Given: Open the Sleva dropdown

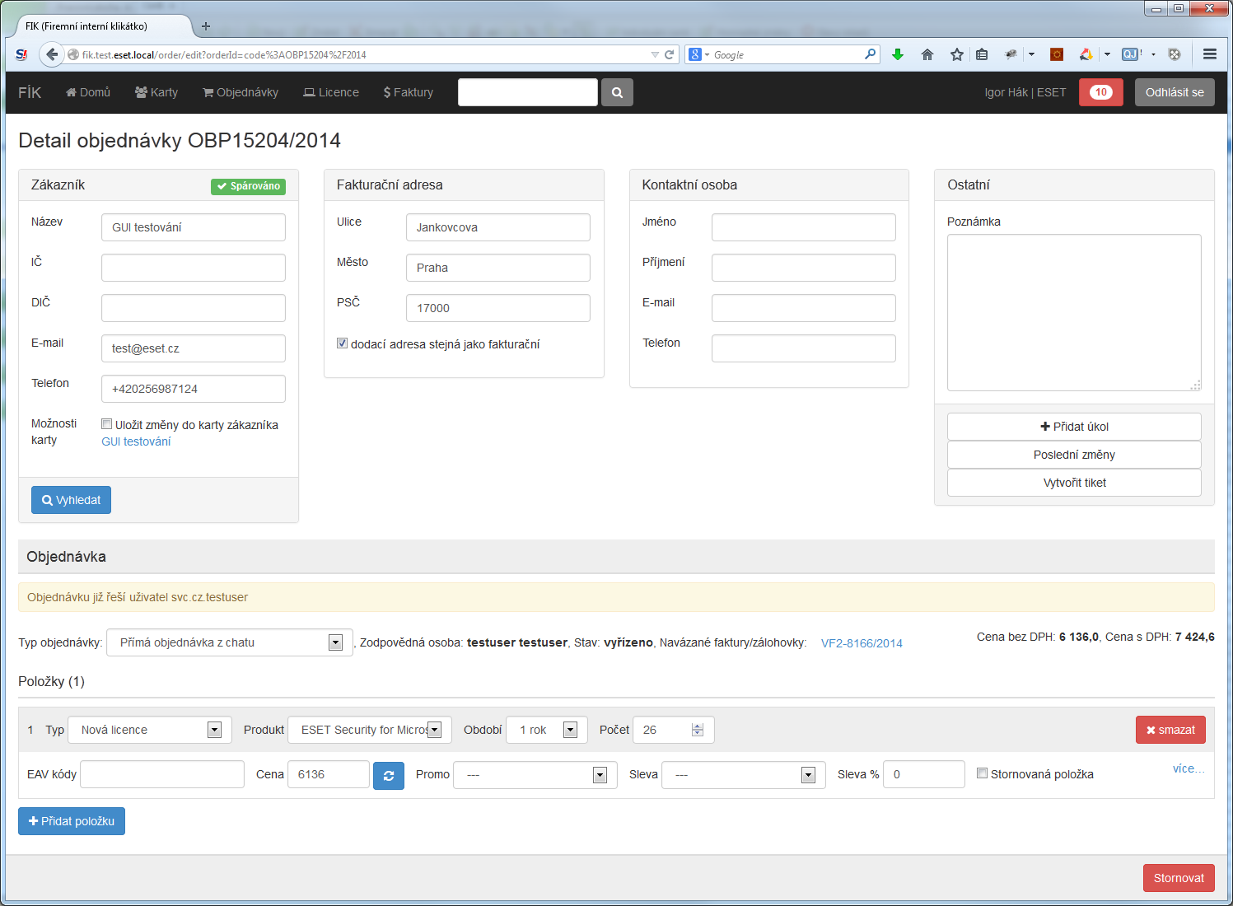Looking at the screenshot, I should click(744, 775).
